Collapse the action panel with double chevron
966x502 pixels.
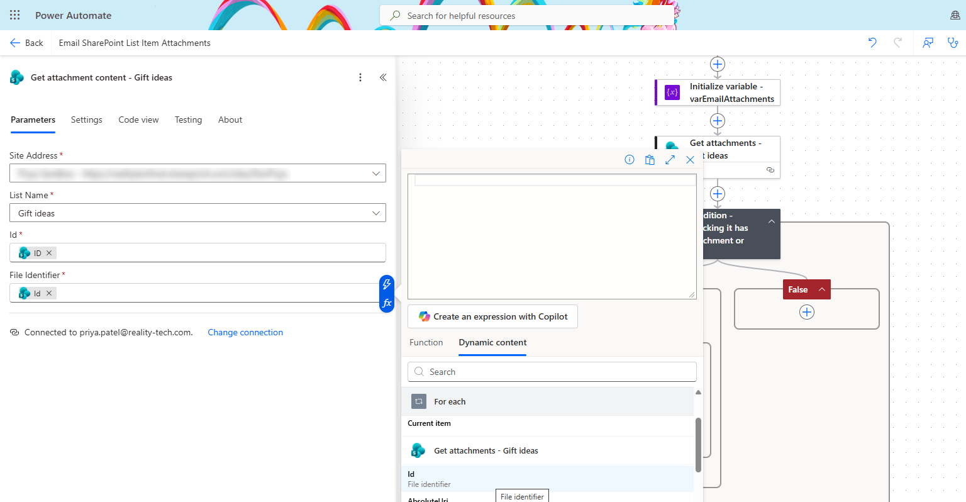[383, 77]
